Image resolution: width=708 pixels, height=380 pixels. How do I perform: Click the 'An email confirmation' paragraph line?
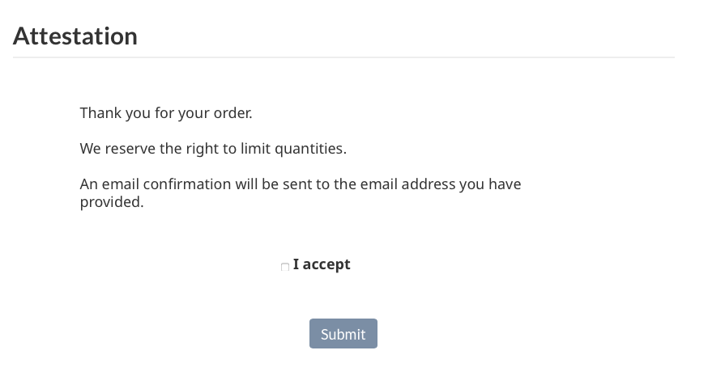(x=300, y=184)
